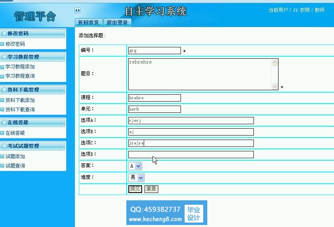The width and height of the screenshot is (334, 227).
Task: Open the 试题查询 link
Action: pos(15,165)
